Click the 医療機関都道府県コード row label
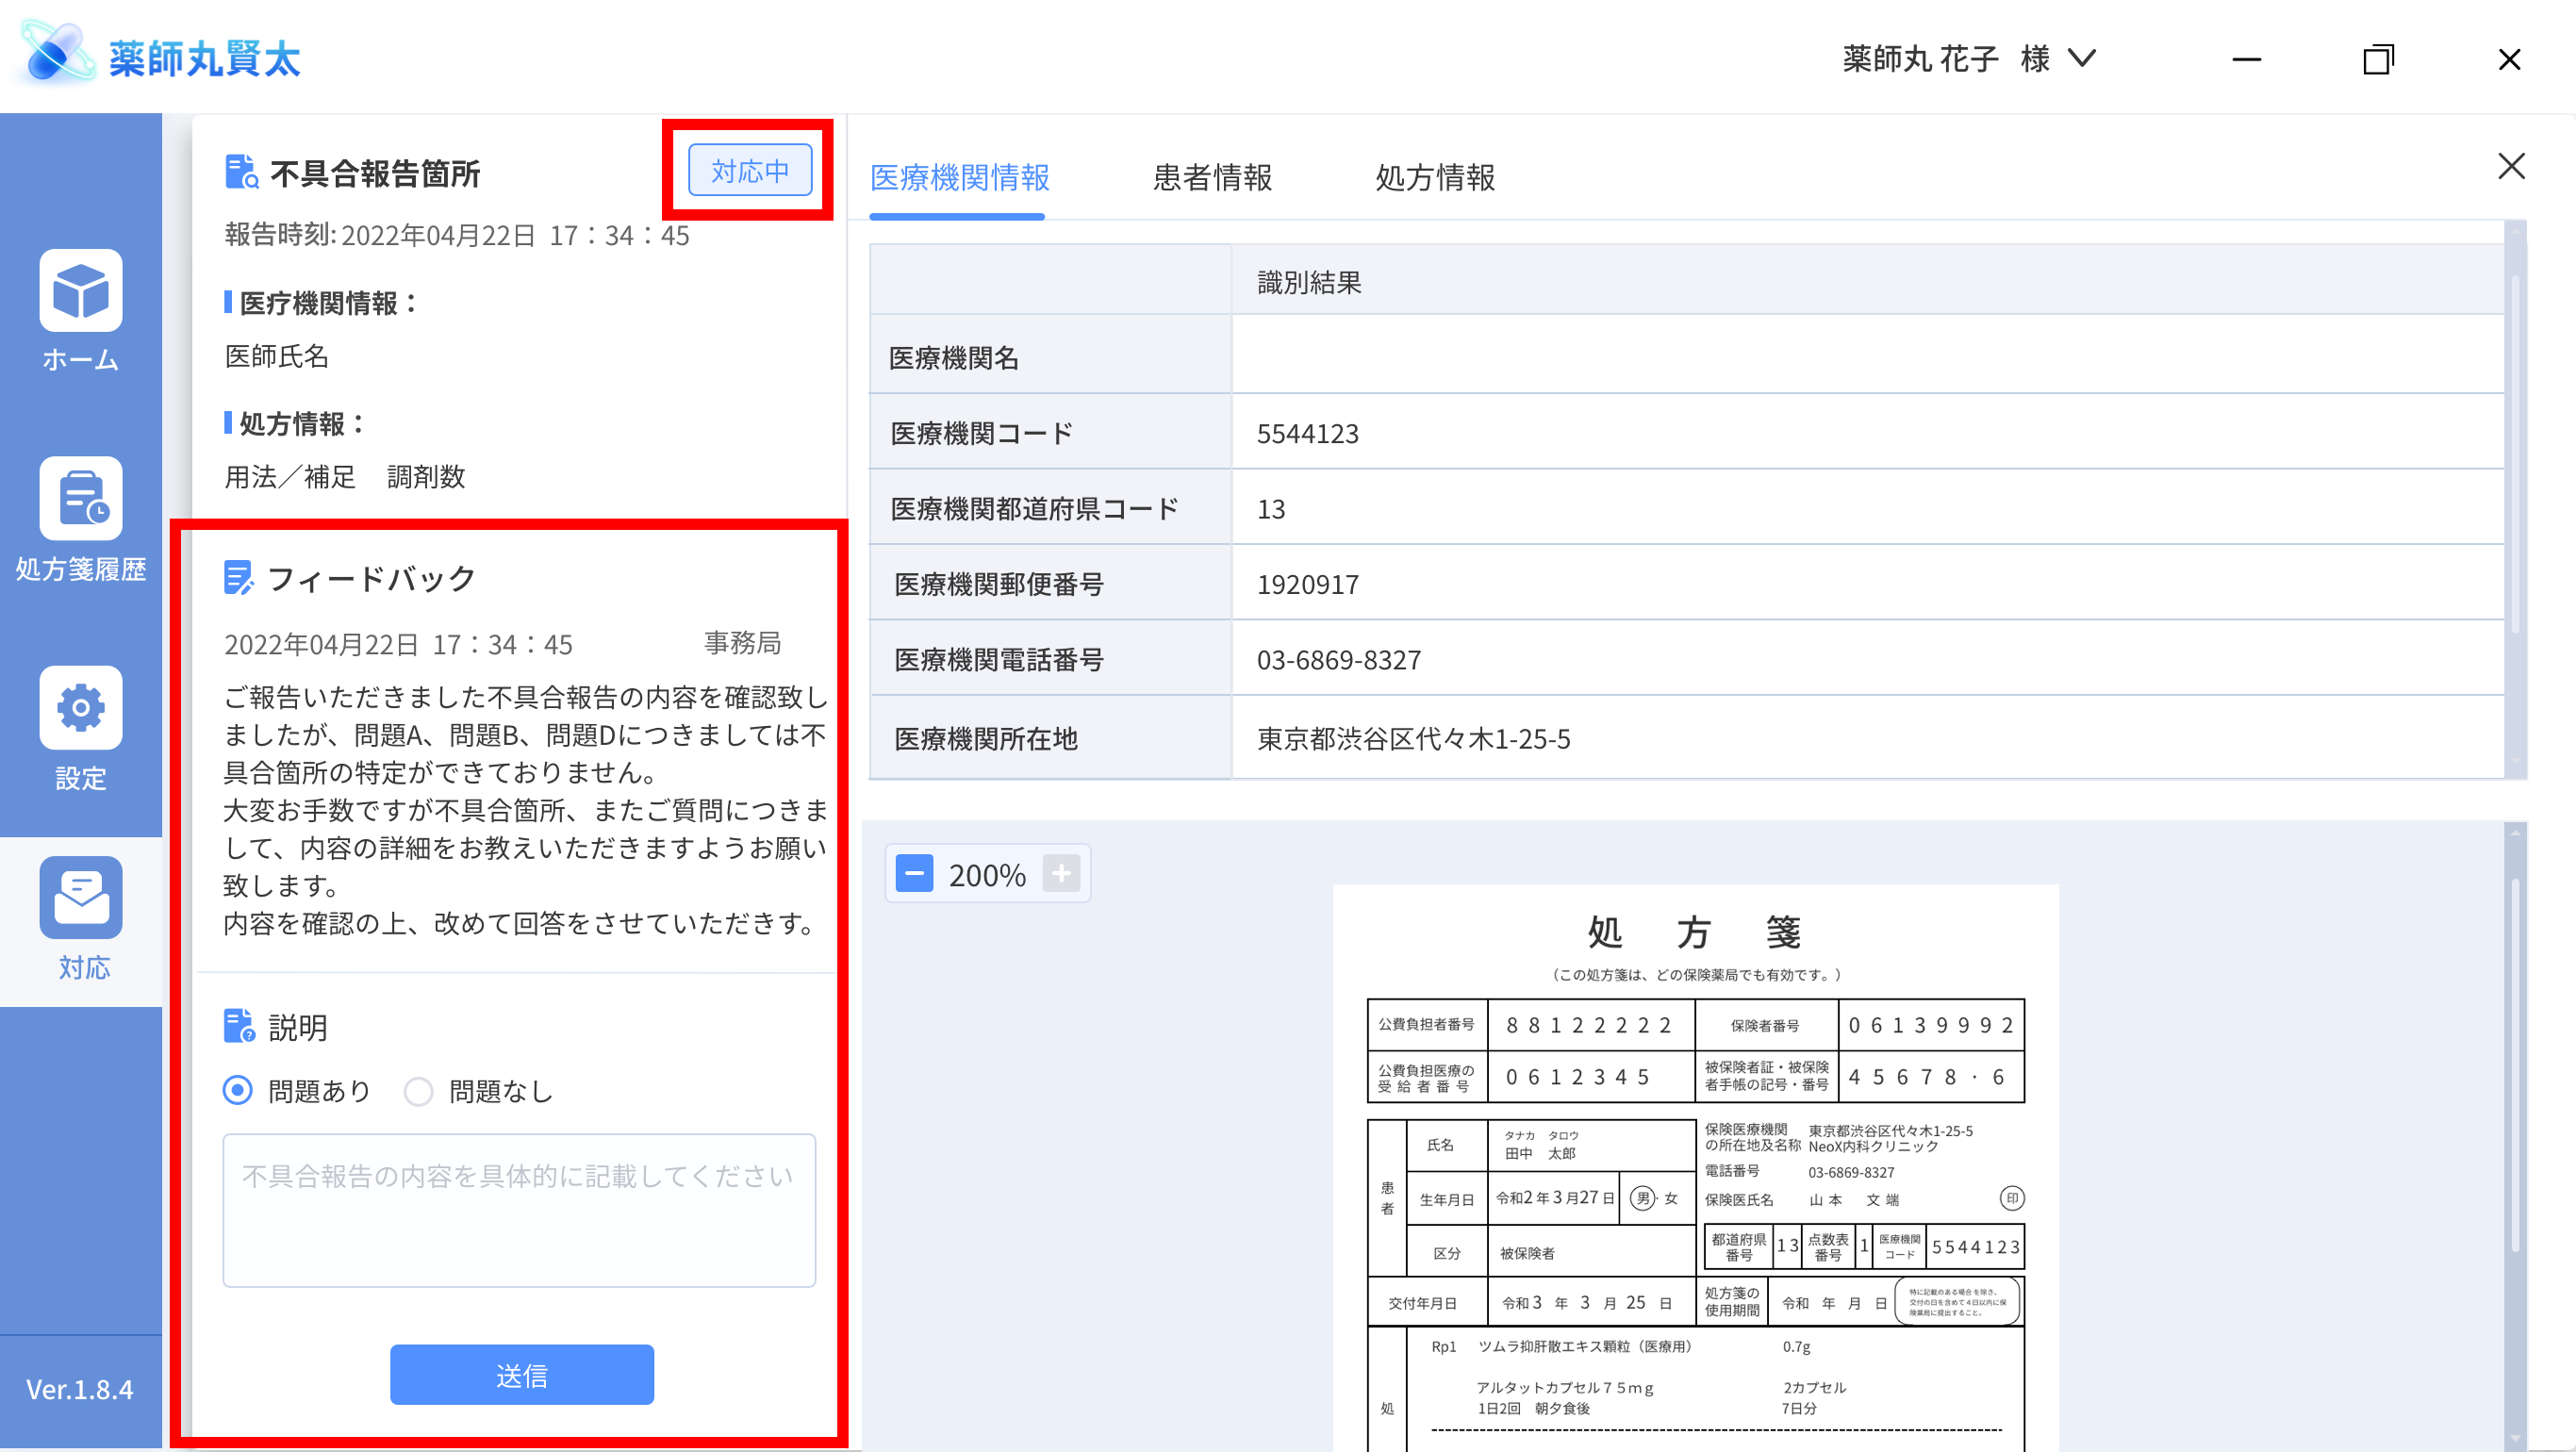 click(1034, 509)
